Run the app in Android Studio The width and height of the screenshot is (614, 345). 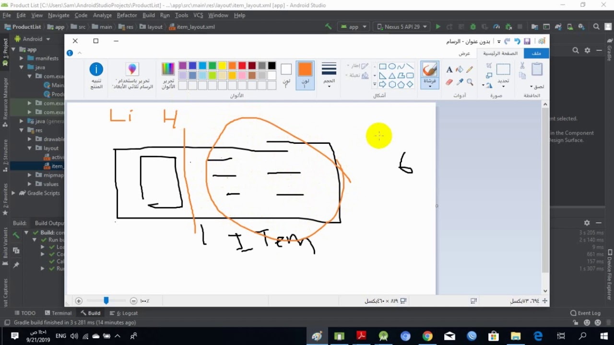pos(437,27)
